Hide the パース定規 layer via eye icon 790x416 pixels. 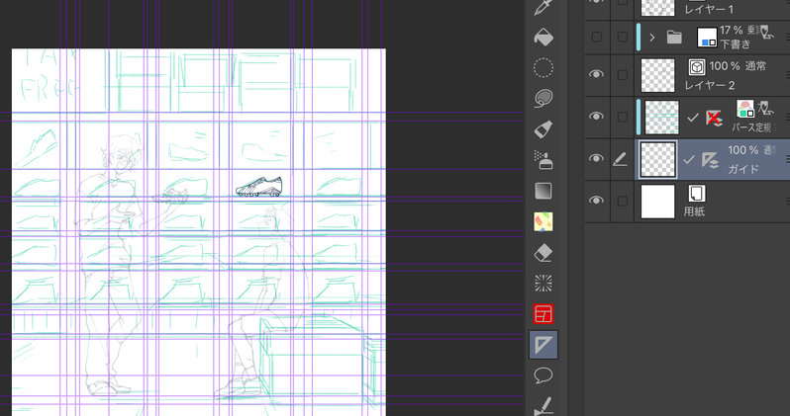click(597, 117)
